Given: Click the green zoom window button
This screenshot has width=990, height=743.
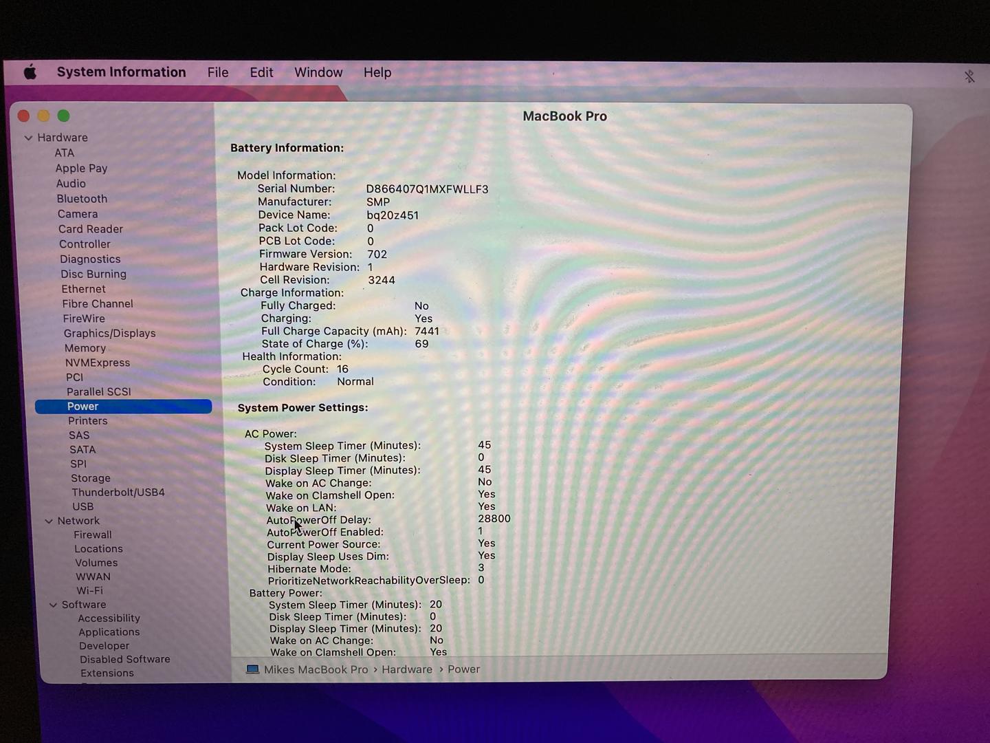Looking at the screenshot, I should point(64,116).
